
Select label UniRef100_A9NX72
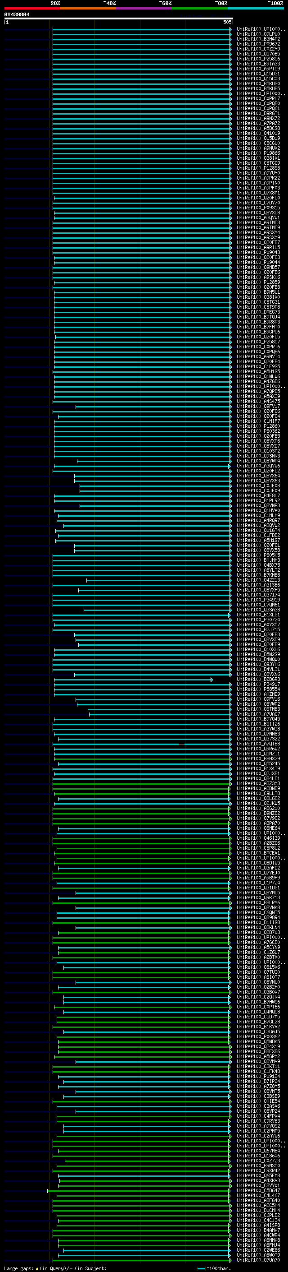pos(258,119)
